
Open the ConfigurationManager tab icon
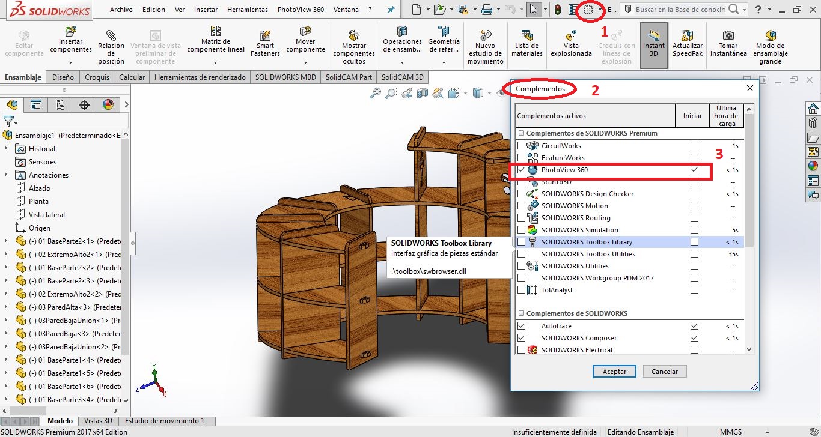coord(60,105)
